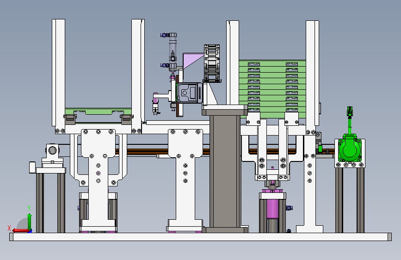This screenshot has height=260, width=401.
Task: Select the green cable connector above the motor
Action: point(350,112)
